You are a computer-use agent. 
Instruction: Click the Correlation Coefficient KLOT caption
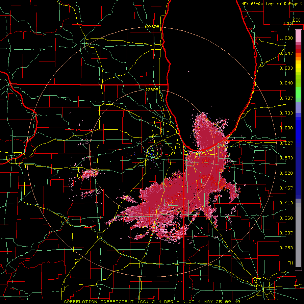tap(152, 302)
